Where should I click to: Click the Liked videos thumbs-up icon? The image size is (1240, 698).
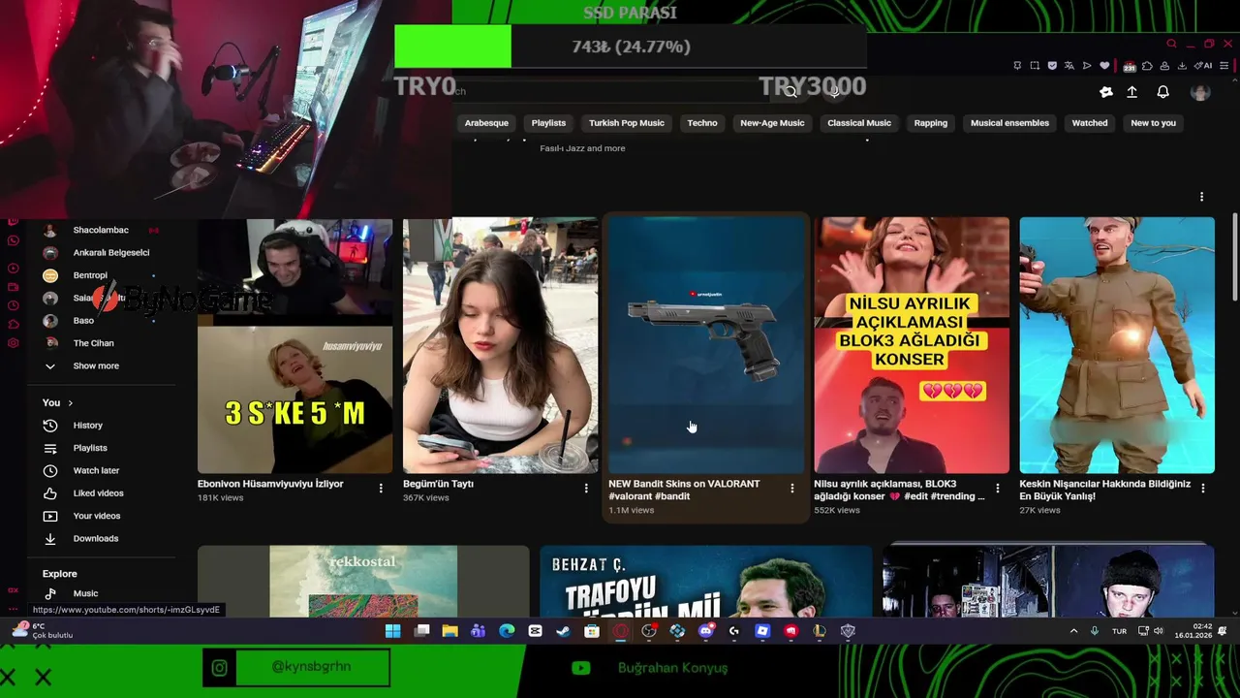pyautogui.click(x=50, y=493)
